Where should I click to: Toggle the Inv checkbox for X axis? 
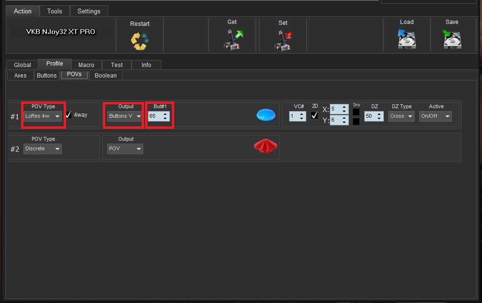[x=356, y=112]
